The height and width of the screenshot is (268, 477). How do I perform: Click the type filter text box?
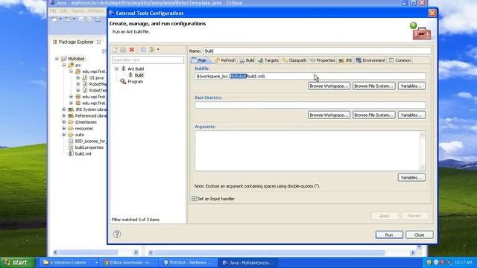pyautogui.click(x=148, y=60)
